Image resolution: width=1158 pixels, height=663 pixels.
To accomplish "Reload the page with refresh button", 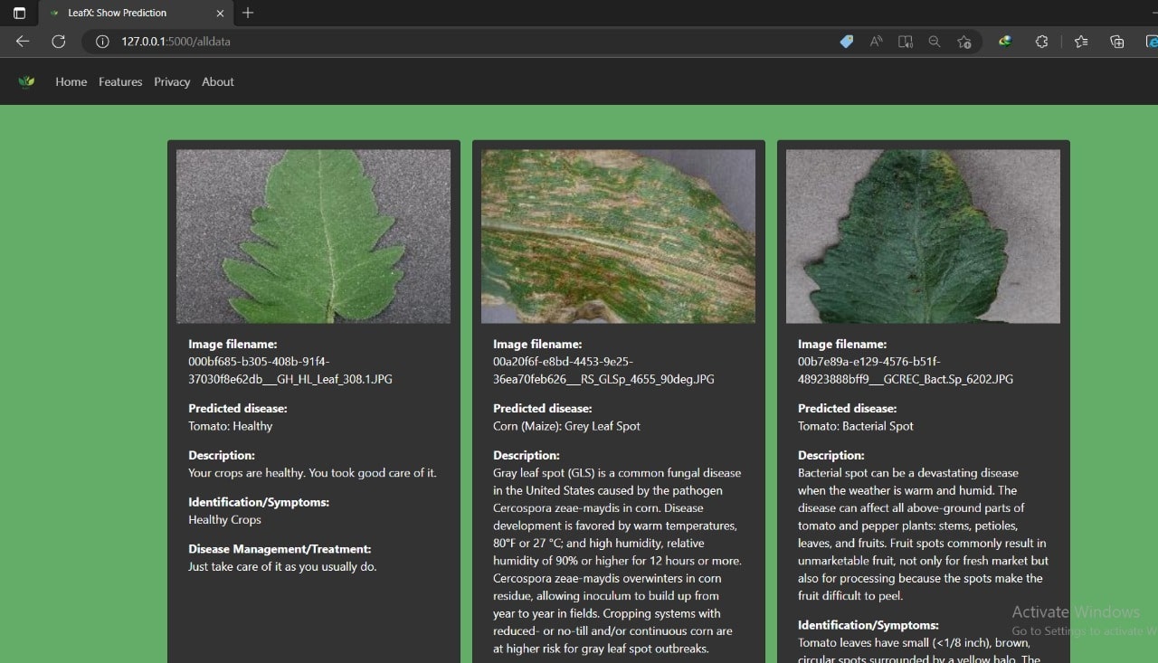I will [59, 42].
